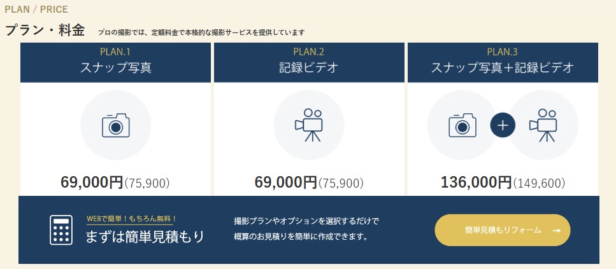Click the plus circle icon in PLAN.3
The height and width of the screenshot is (269, 616).
tap(503, 125)
